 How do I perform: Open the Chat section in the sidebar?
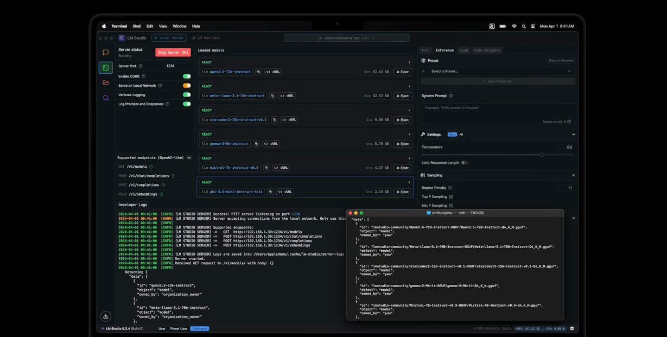105,53
